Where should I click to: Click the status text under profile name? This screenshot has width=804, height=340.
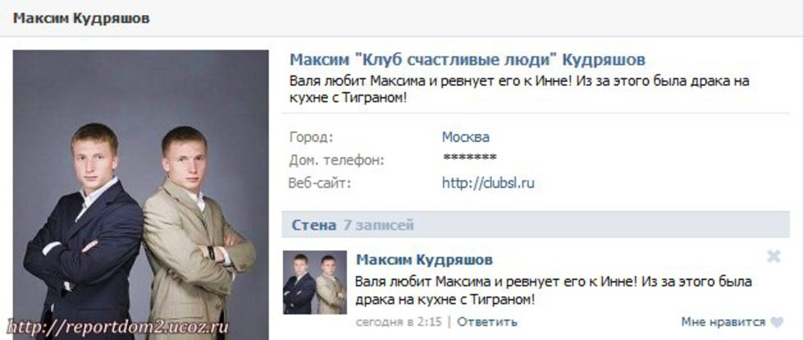519,89
